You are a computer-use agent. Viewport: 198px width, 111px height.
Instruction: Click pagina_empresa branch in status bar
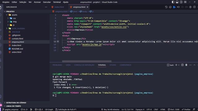click(10, 109)
